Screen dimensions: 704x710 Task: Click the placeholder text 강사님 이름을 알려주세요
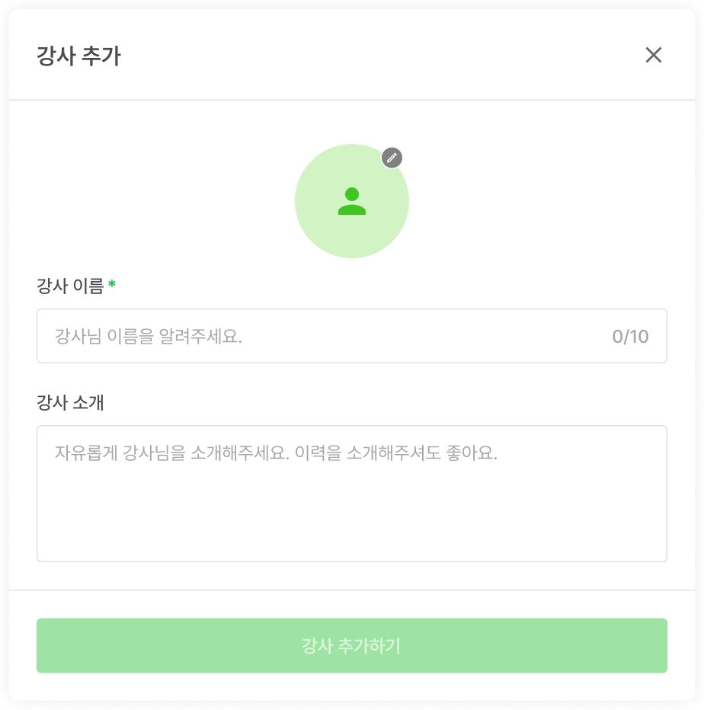click(149, 336)
